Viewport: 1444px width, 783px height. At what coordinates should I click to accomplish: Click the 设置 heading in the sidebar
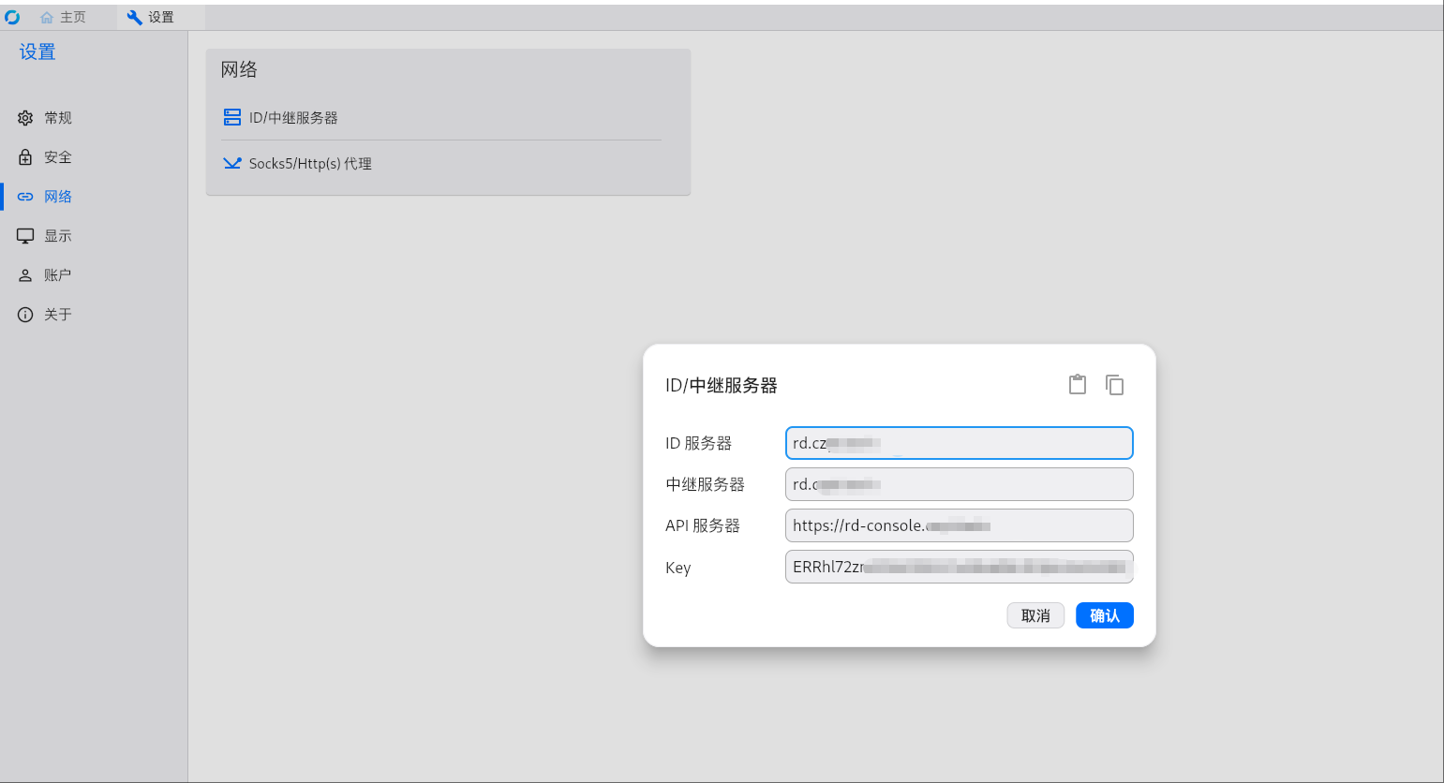pos(37,52)
